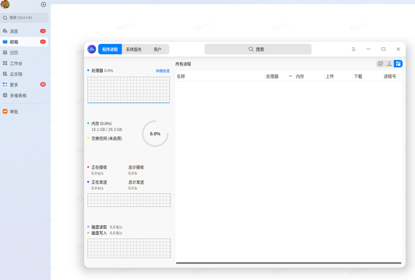Open 审批 in the sidebar
Image resolution: width=415 pixels, height=280 pixels.
point(24,112)
